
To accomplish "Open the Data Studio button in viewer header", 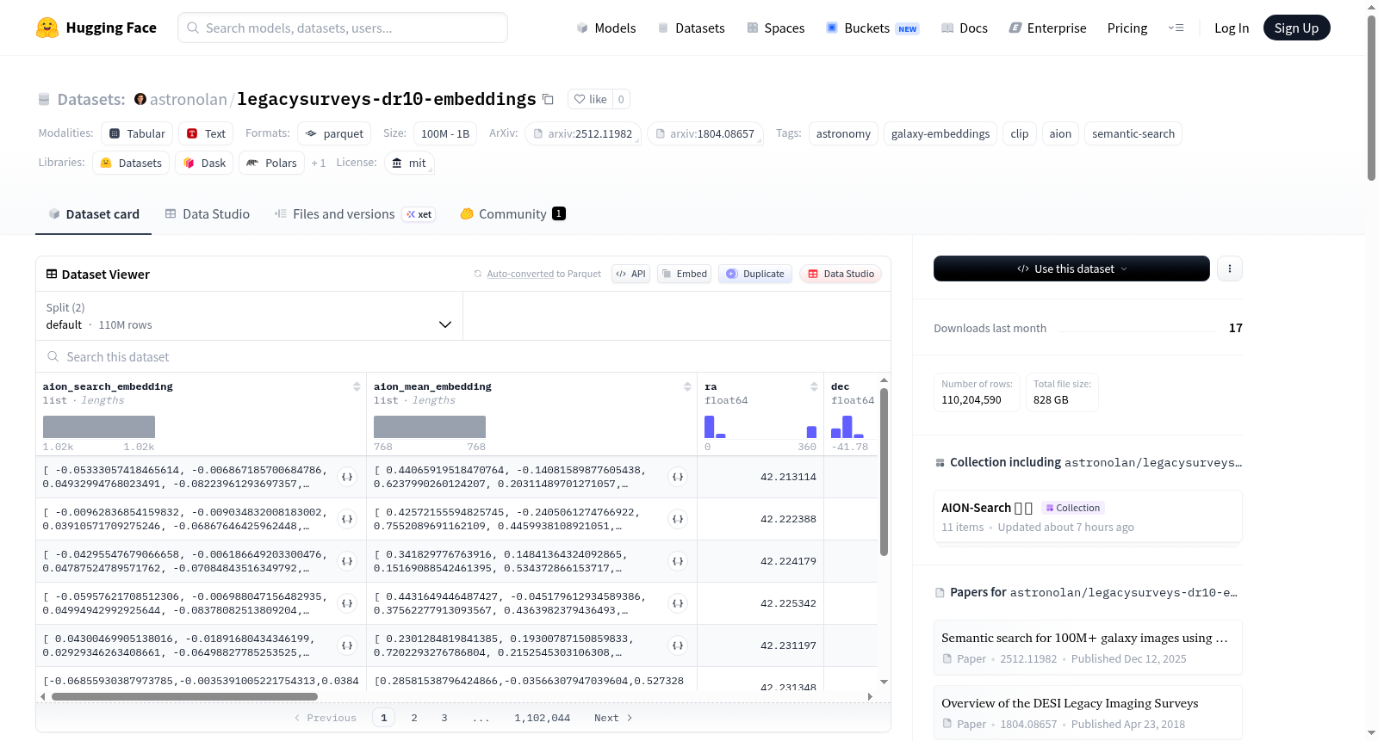I will pos(841,274).
